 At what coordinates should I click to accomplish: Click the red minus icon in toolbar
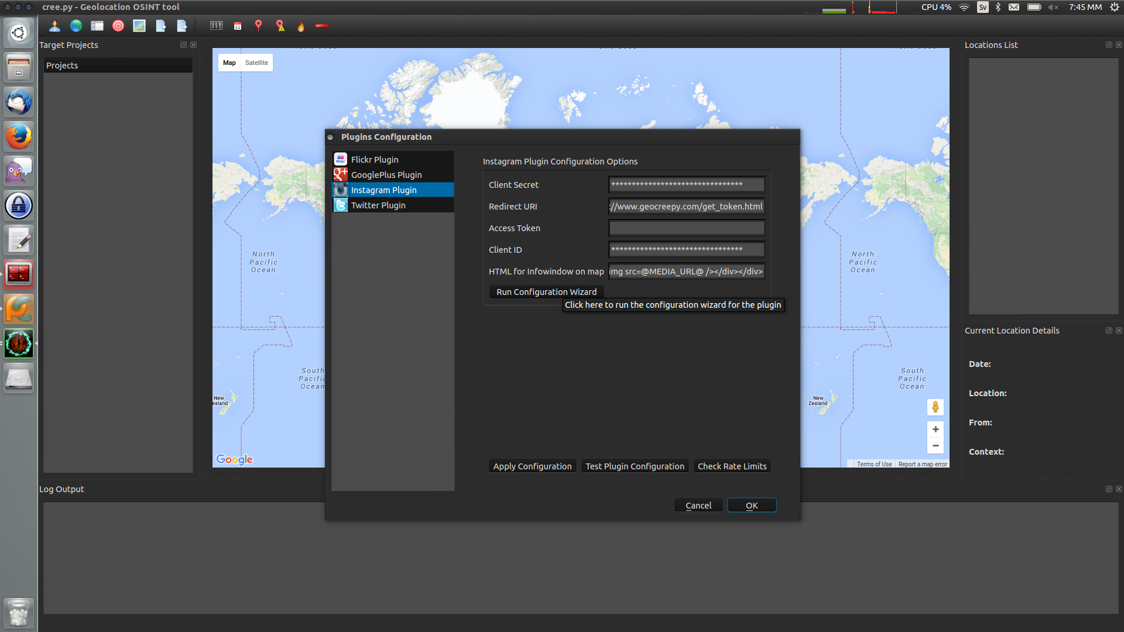coord(322,26)
